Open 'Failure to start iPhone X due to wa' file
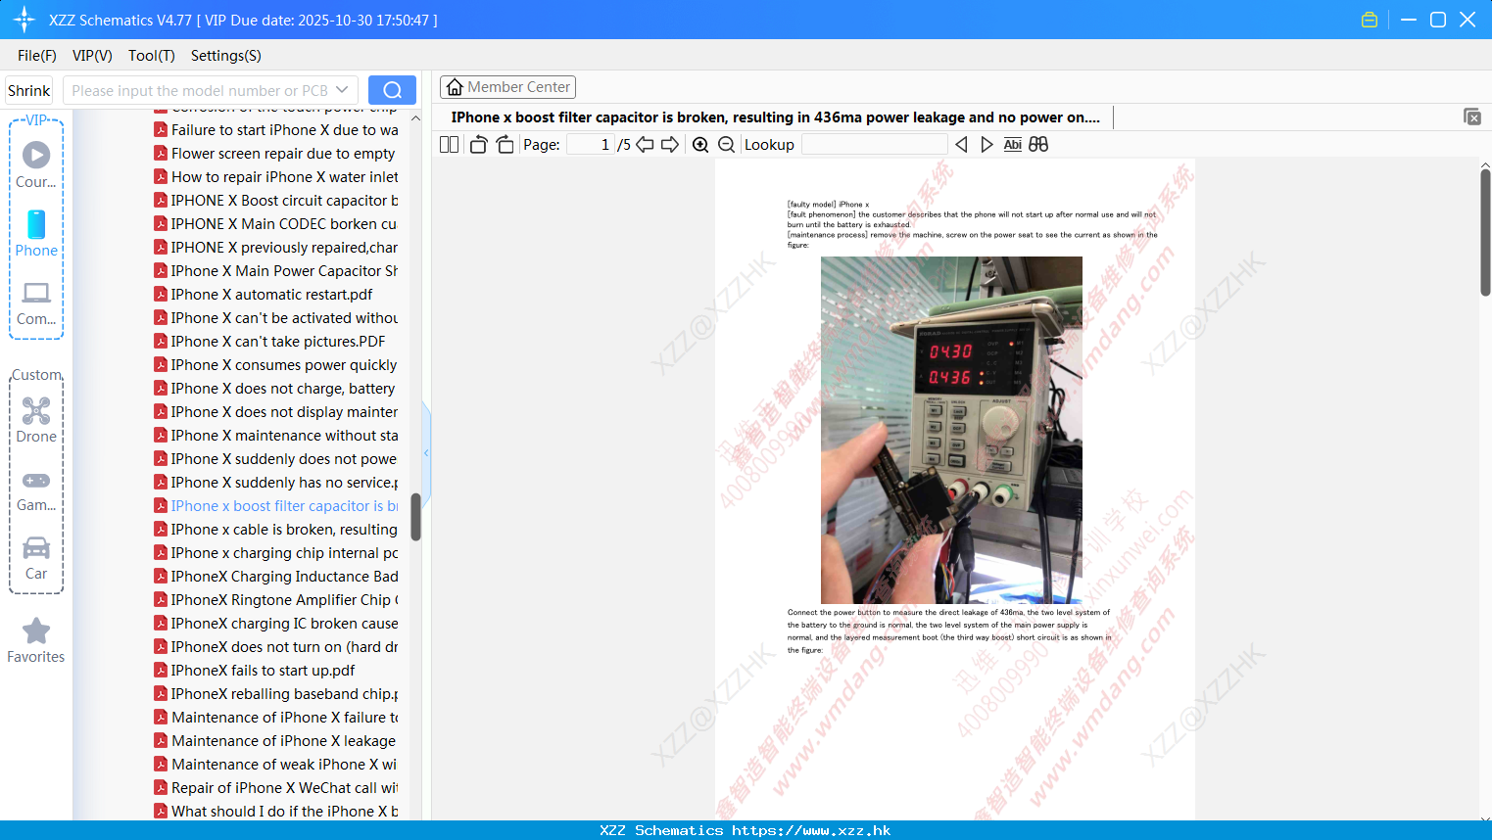 click(276, 130)
